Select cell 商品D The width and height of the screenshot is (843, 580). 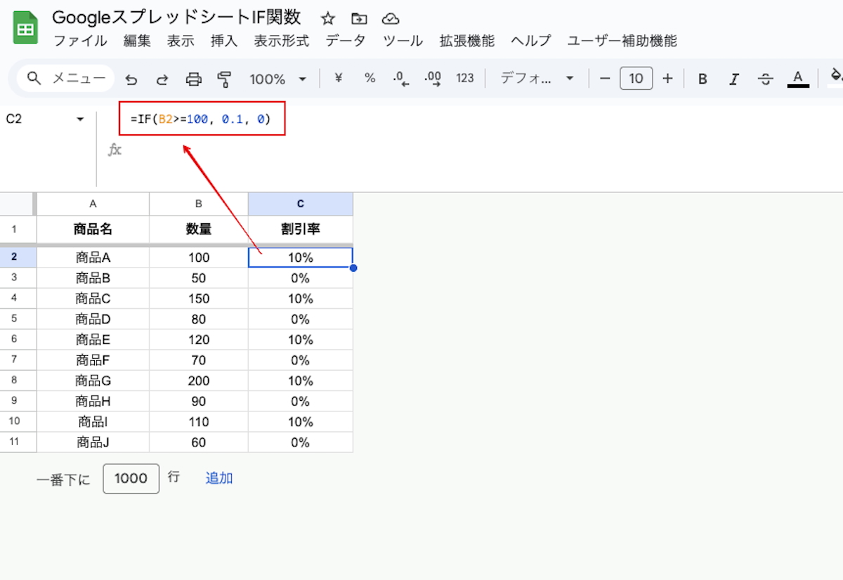click(x=93, y=319)
